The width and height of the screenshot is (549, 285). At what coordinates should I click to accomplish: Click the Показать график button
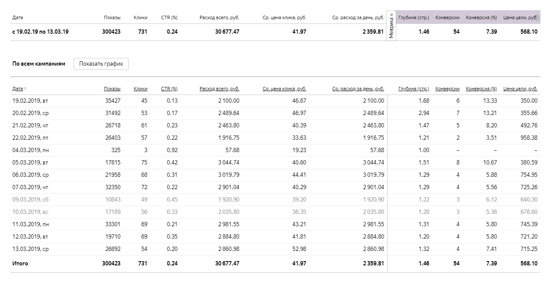click(101, 64)
